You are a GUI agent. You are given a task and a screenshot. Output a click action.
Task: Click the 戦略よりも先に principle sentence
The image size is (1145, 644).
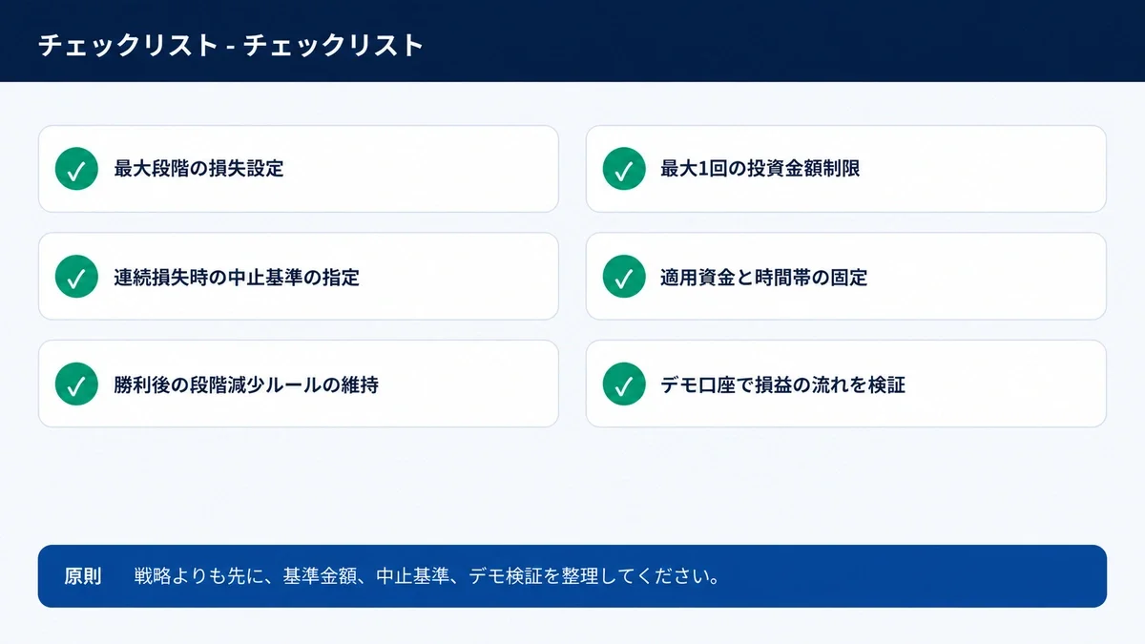pos(427,576)
